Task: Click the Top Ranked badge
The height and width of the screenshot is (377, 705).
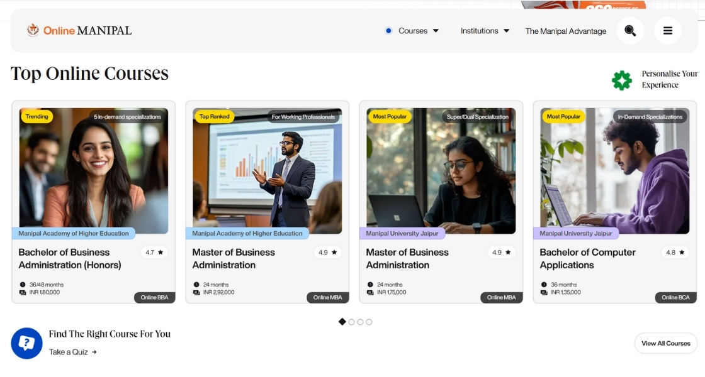Action: pyautogui.click(x=215, y=117)
